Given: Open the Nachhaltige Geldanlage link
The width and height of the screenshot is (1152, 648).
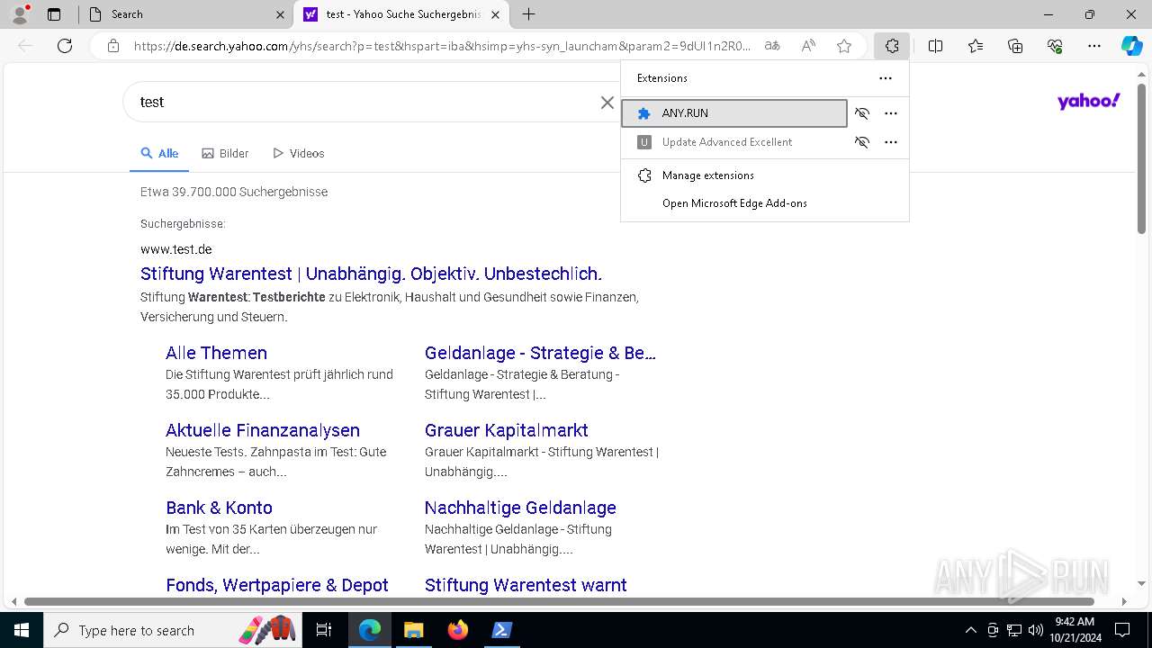Looking at the screenshot, I should pyautogui.click(x=520, y=508).
